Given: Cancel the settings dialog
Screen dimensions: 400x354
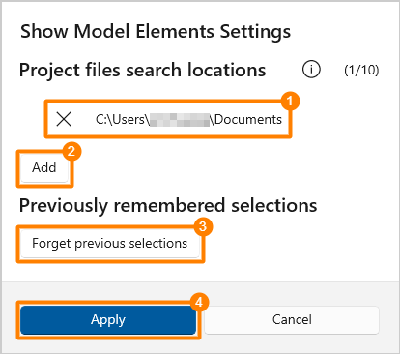Looking at the screenshot, I should 292,320.
